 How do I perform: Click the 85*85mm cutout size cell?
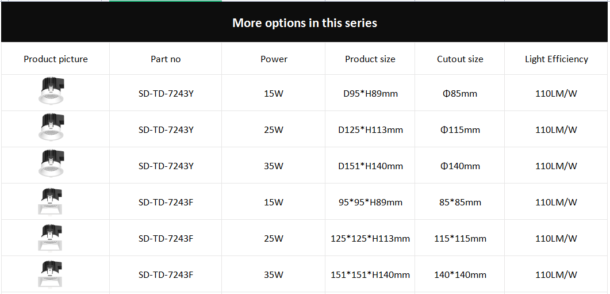tap(460, 202)
